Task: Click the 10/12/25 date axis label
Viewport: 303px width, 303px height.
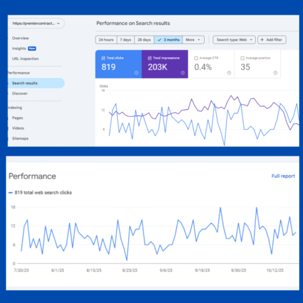Action: click(x=275, y=270)
